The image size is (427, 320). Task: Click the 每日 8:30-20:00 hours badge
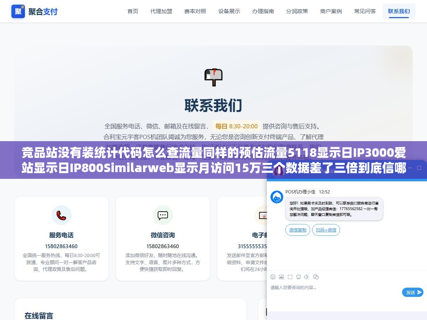237,126
